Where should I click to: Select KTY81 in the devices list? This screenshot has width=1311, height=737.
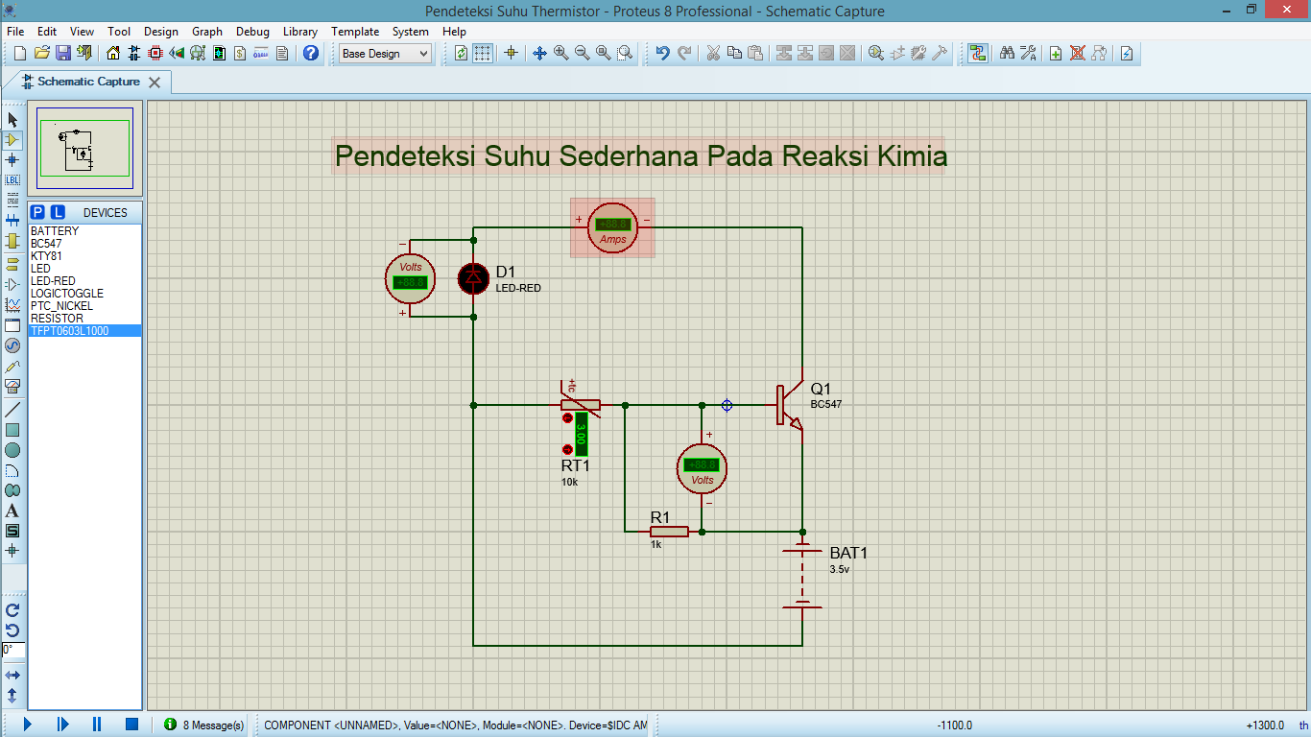(x=85, y=256)
